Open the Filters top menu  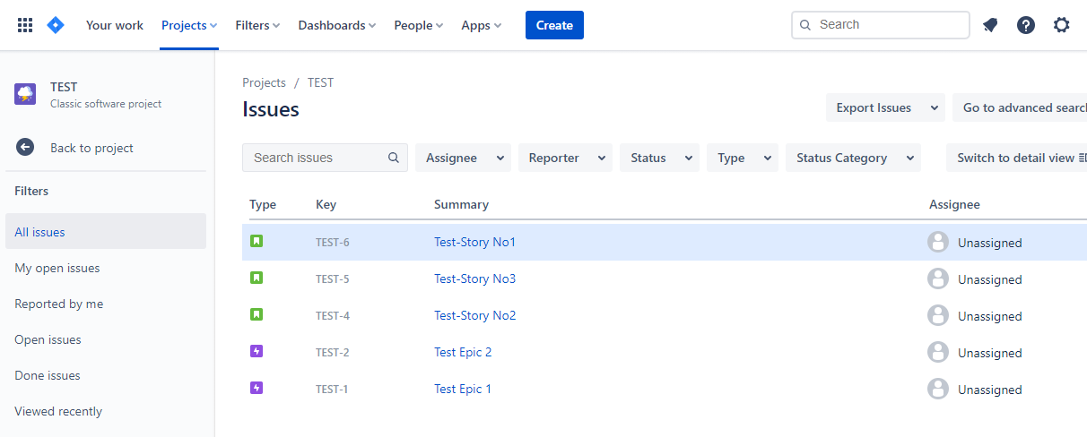tap(257, 25)
